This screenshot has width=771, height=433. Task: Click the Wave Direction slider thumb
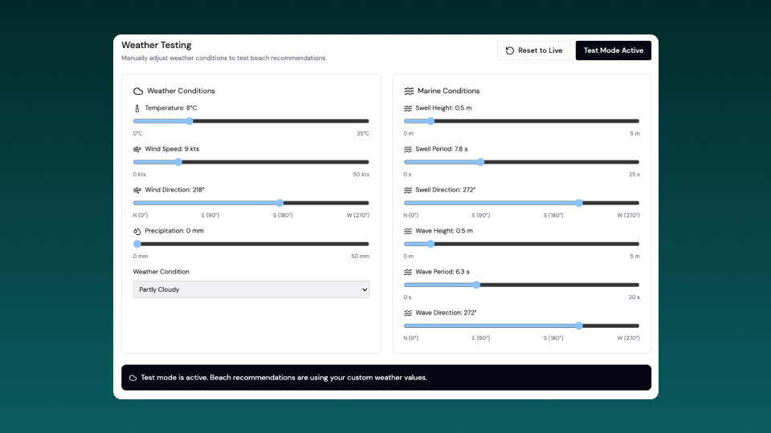tap(579, 326)
